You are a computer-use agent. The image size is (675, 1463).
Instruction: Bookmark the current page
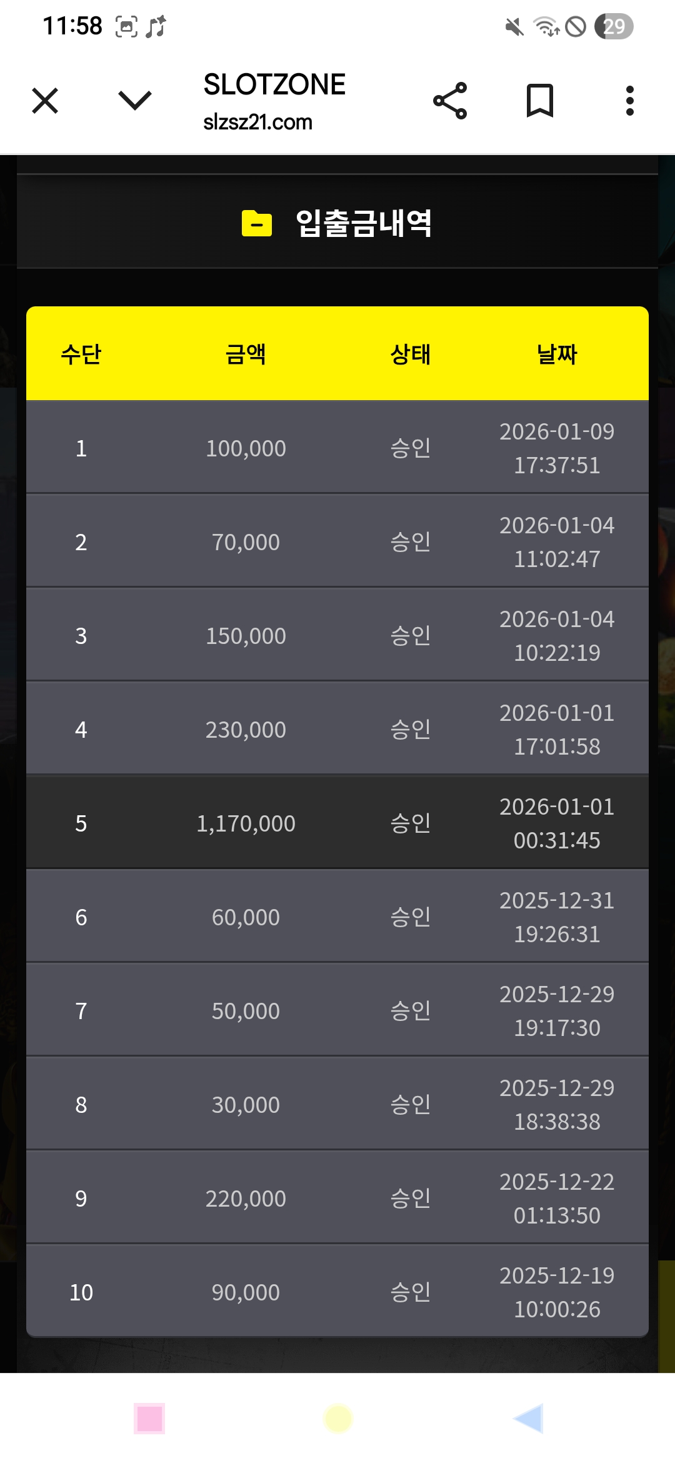pyautogui.click(x=540, y=101)
